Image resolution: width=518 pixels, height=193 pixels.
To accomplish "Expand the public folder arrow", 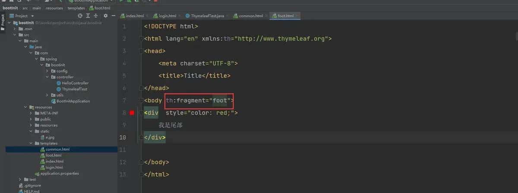I will [31, 119].
